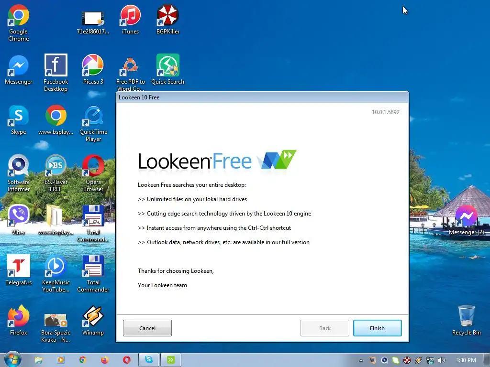Open the Messenger (2) desktop shortcut
This screenshot has height=367, width=490.
coord(466,220)
